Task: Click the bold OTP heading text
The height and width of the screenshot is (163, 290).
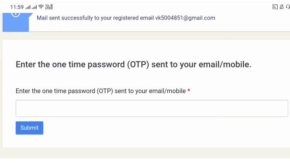Action: point(134,64)
